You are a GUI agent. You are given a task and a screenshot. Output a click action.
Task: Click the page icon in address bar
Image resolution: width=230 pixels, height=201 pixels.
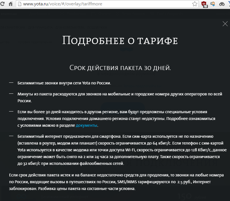pos(20,4)
